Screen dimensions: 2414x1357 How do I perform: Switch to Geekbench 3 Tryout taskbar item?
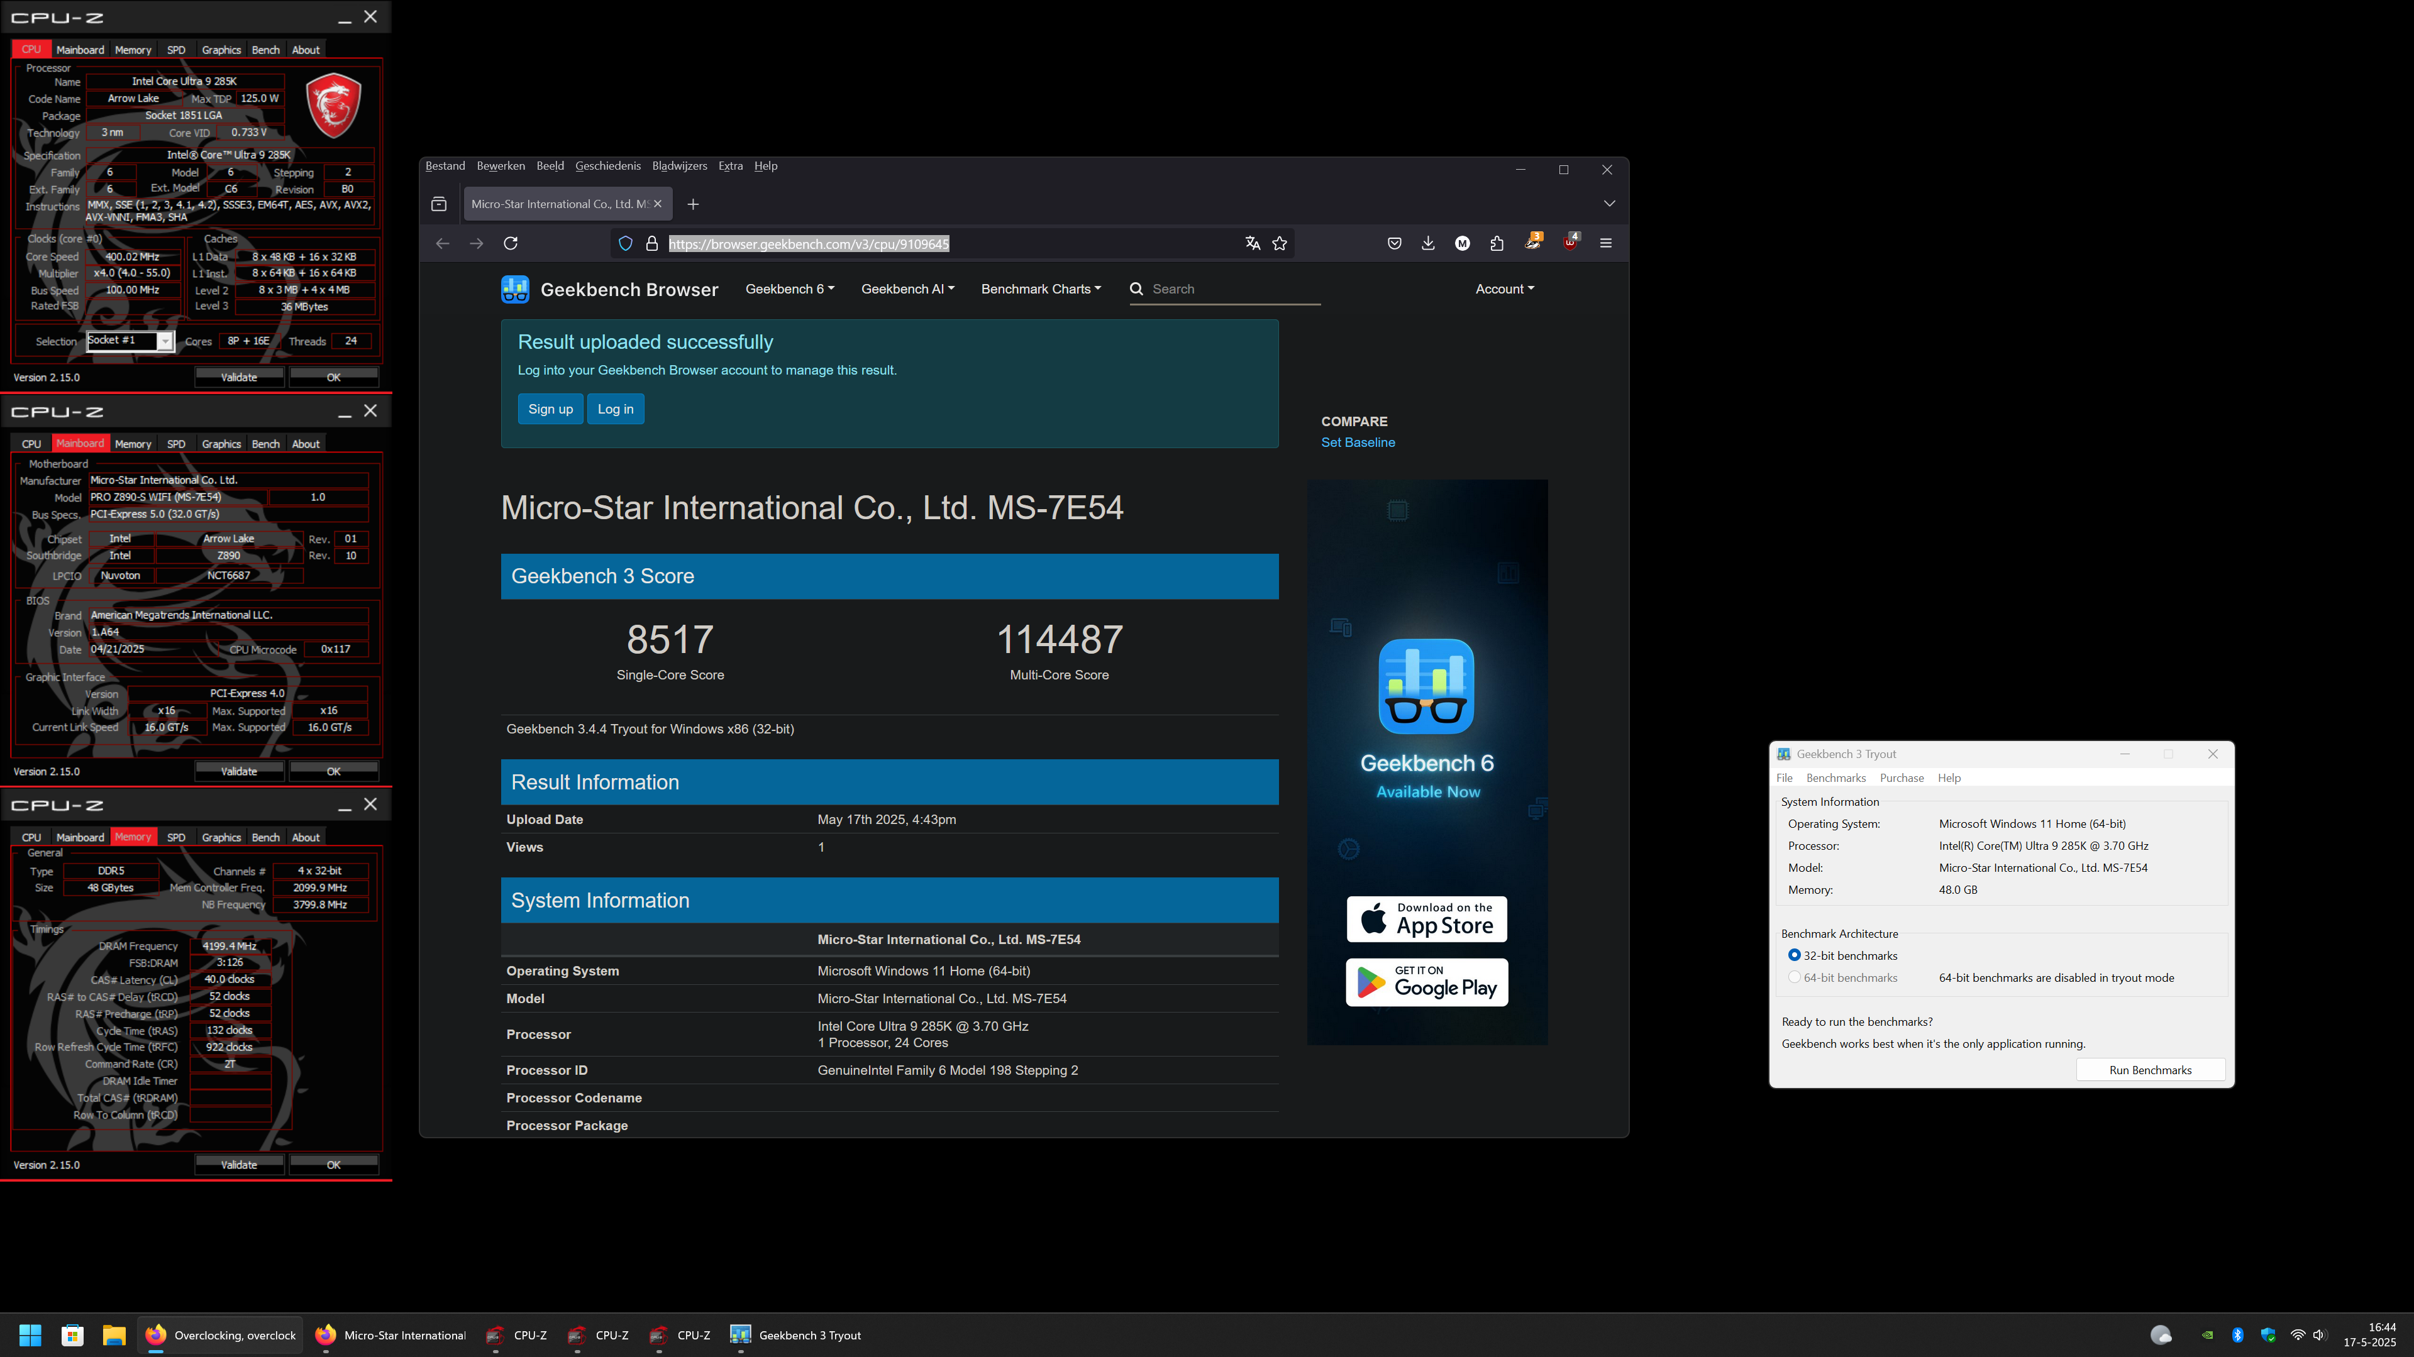tap(795, 1336)
